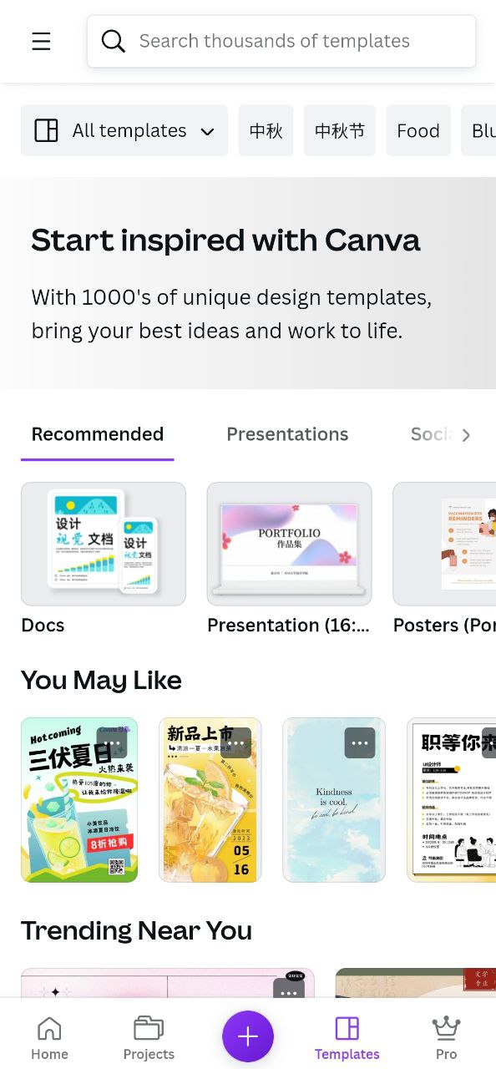This screenshot has height=1069, width=496.
Task: Focus the Search thousands of templates field
Action: pos(281,41)
